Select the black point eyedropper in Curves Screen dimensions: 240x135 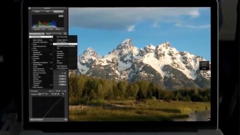pyautogui.click(x=52, y=94)
